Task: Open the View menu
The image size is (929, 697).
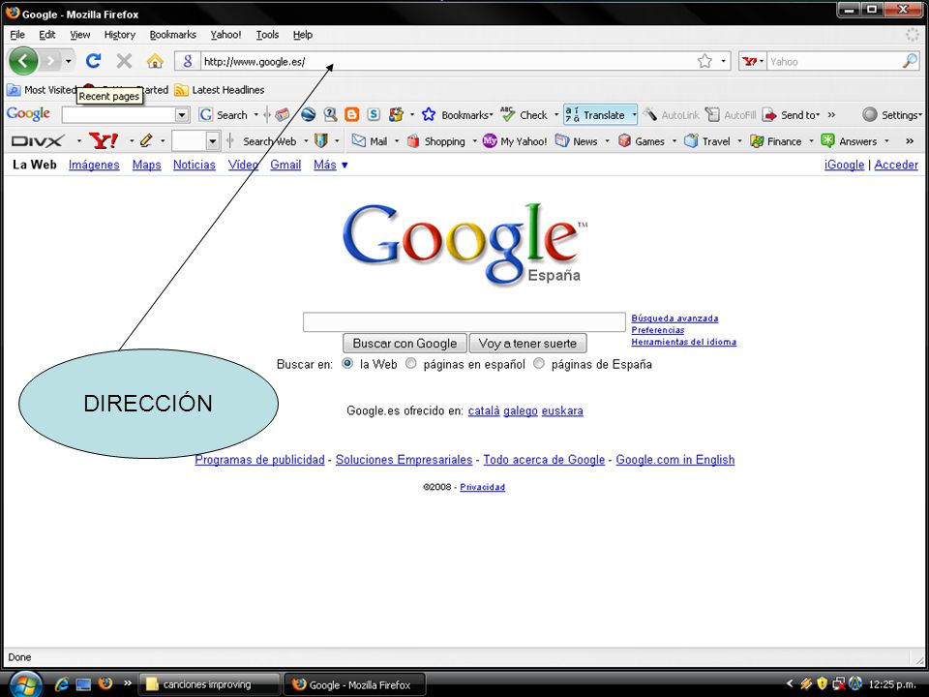Action: pos(80,35)
